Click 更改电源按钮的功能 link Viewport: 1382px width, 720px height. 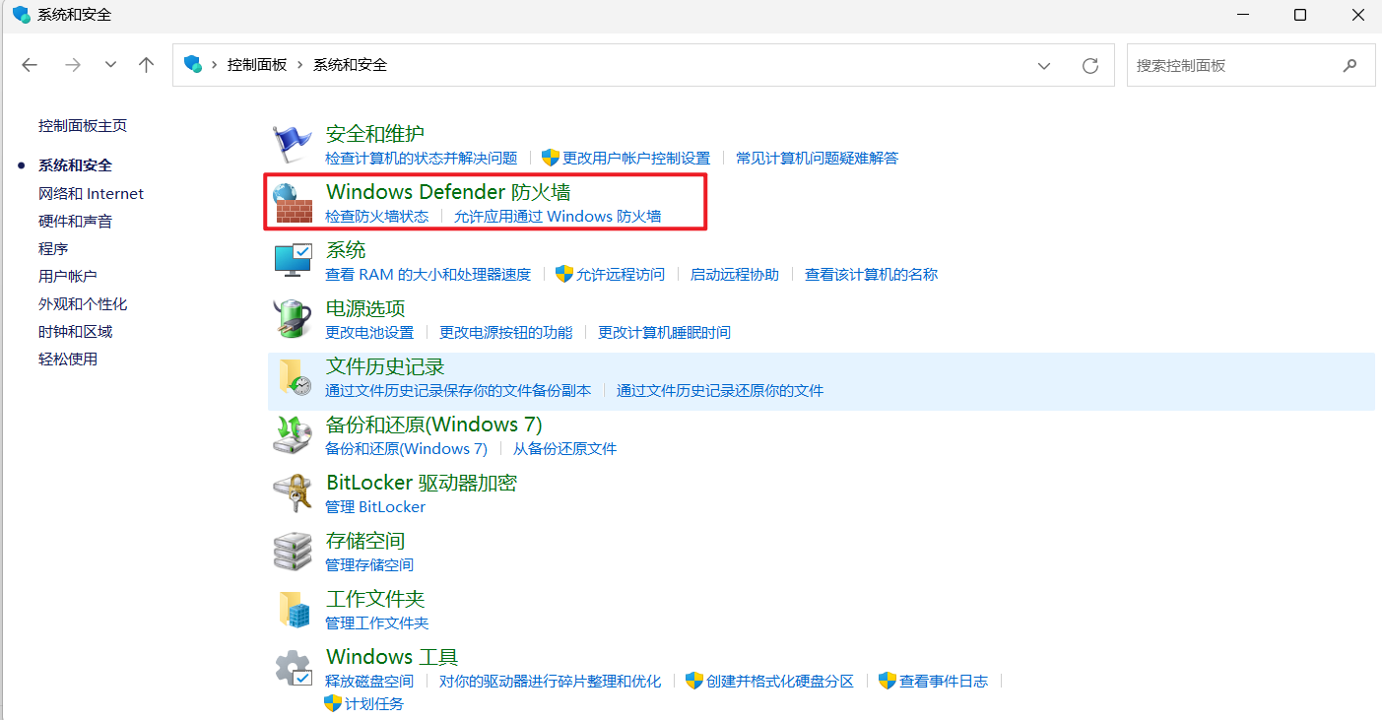click(506, 332)
